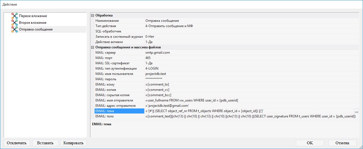
Task: Open the ellipsis editor for EMAIL: тема
Action: (356, 111)
